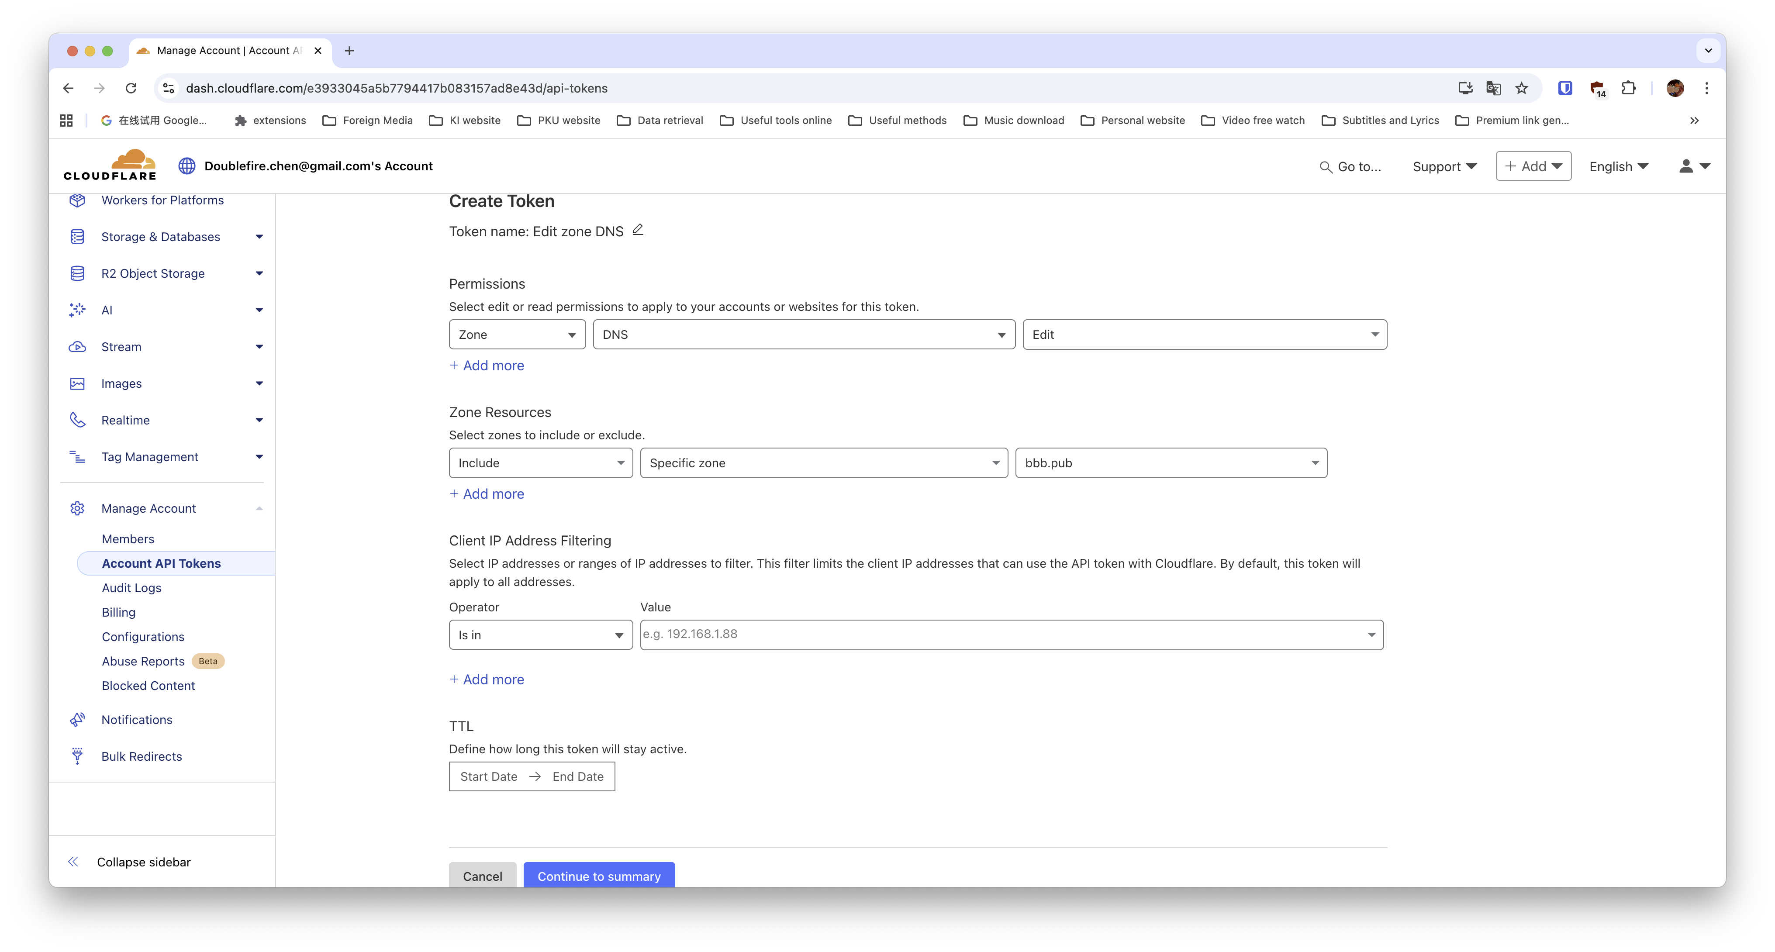Open the Is in operator dropdown
Viewport: 1775px width, 952px height.
pos(540,635)
